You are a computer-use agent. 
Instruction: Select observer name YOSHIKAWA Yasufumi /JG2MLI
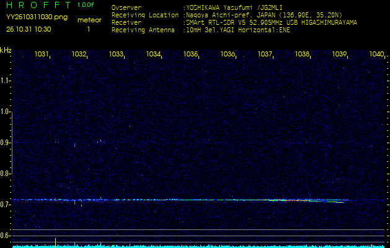[x=233, y=8]
